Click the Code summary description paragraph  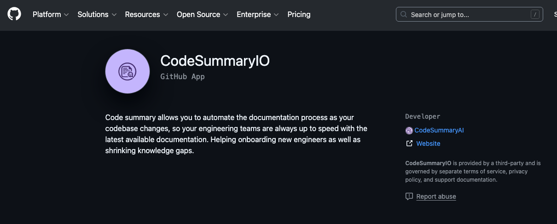click(236, 134)
